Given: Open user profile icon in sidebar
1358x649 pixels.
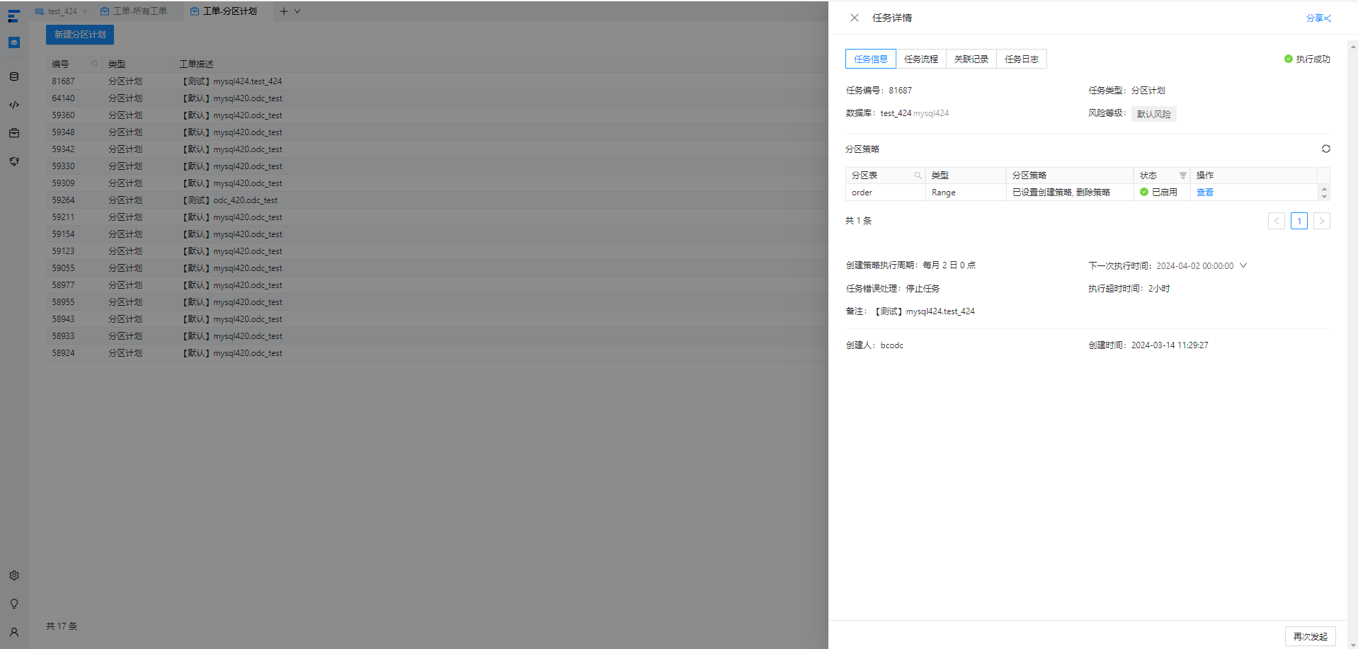Looking at the screenshot, I should [14, 632].
